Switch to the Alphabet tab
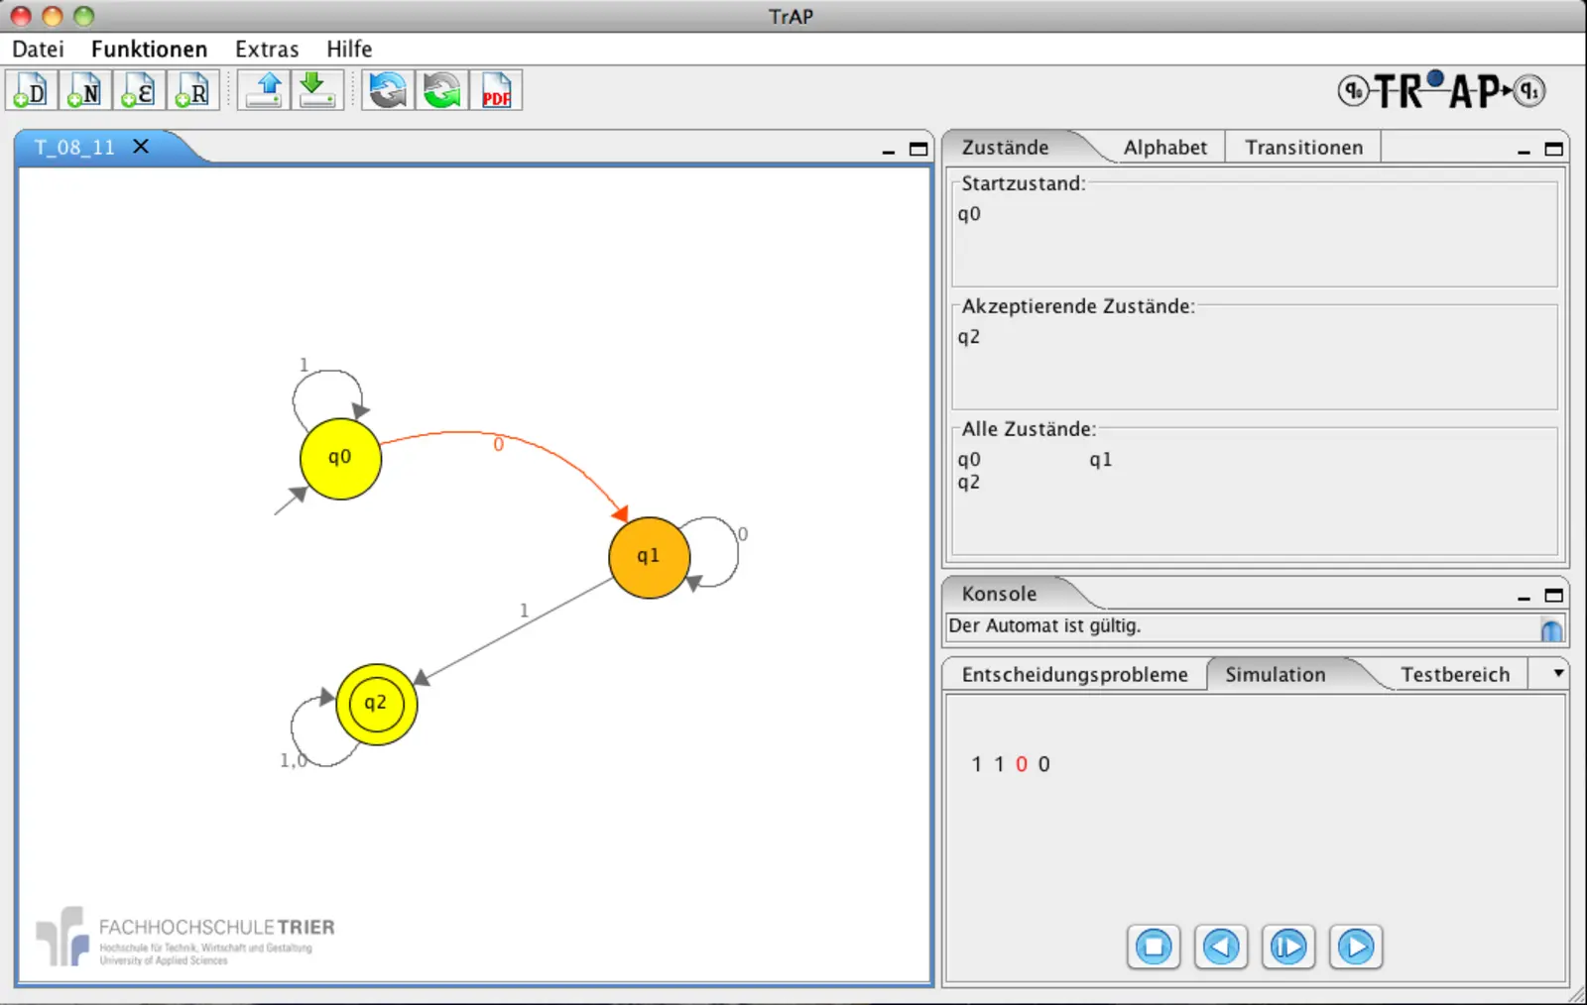1587x1005 pixels. click(1164, 148)
